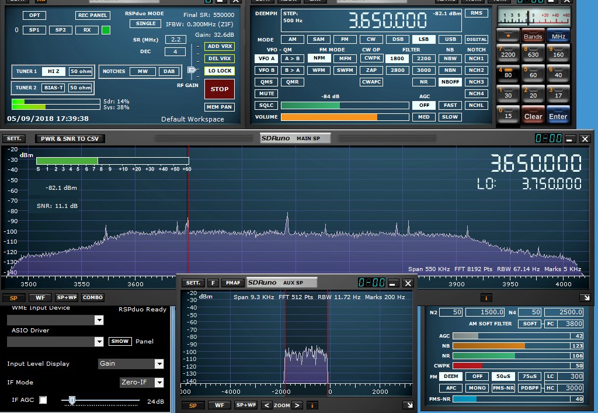Click the main 3.650.000 frequency readout
This screenshot has height=413, width=598.
pyautogui.click(x=388, y=20)
